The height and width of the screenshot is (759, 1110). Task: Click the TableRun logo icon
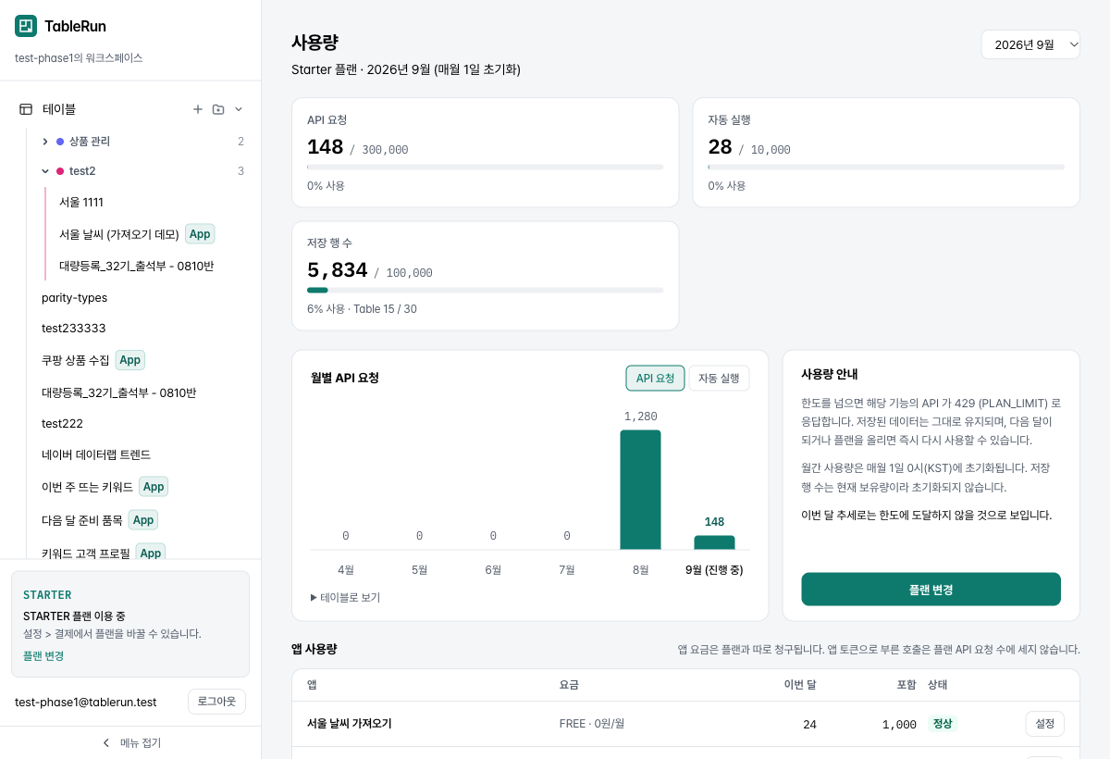[x=26, y=26]
